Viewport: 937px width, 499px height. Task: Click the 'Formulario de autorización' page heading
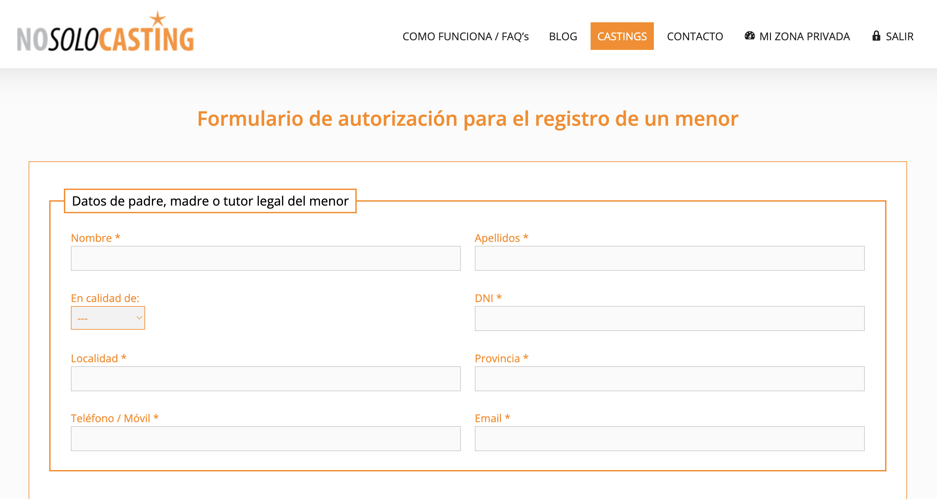click(468, 119)
